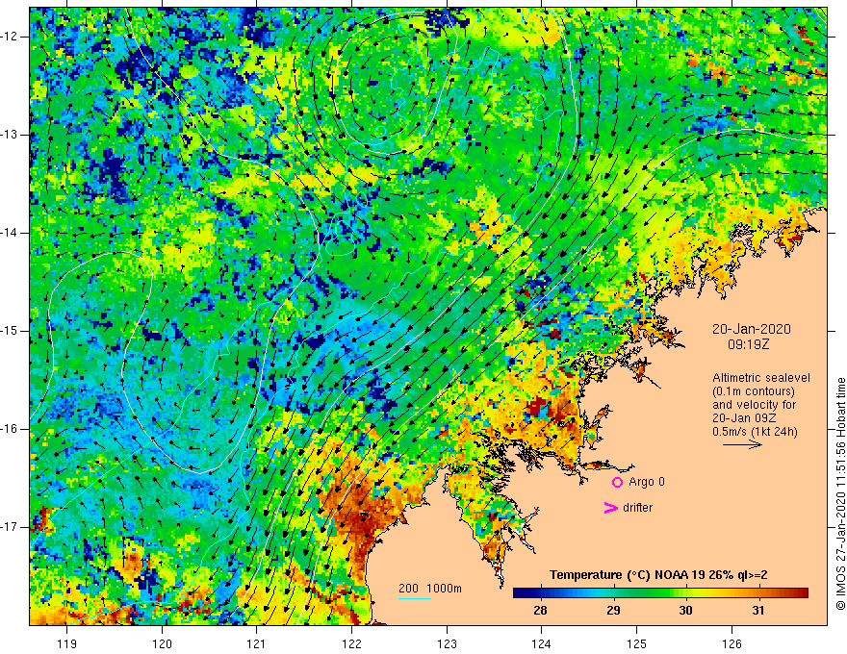Click the '30' colorbar tick label
This screenshot has height=654, width=847.
pos(685,611)
